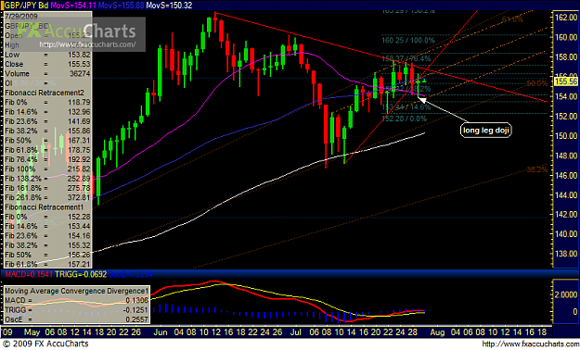Select the blue MovS=155.88 indicator label
The width and height of the screenshot is (580, 350).
pyautogui.click(x=121, y=6)
